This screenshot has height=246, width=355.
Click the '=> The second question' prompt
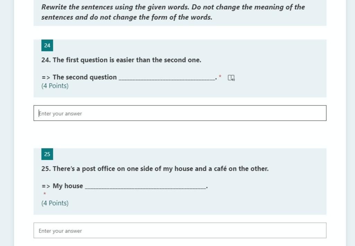coord(79,77)
